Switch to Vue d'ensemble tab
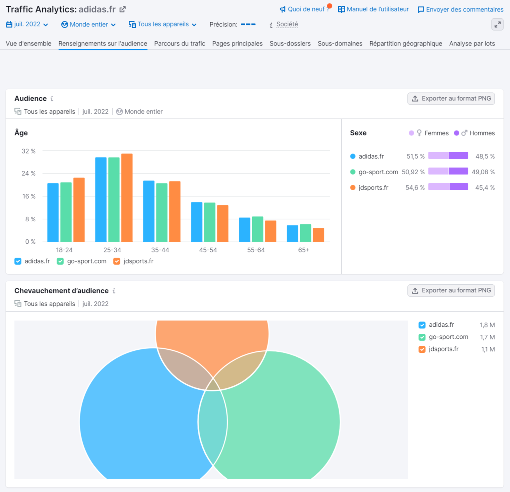This screenshot has height=492, width=510. click(28, 43)
